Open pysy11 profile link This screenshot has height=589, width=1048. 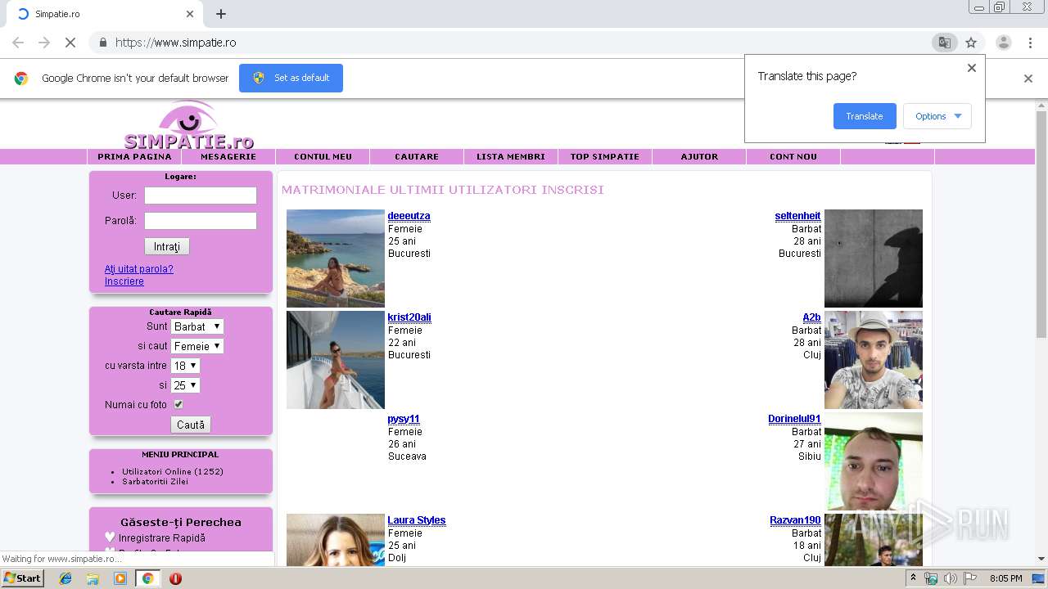coord(404,419)
